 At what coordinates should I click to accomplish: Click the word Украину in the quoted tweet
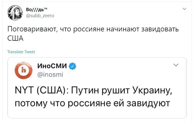(x=152, y=90)
